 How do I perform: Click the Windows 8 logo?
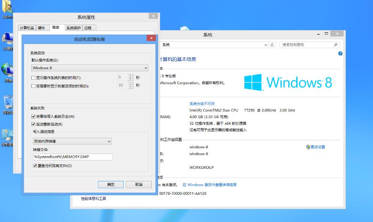288,83
